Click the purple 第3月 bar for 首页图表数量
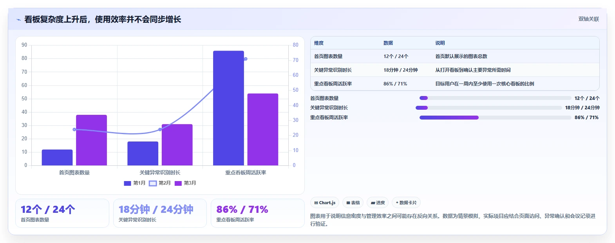This screenshot has height=243, width=615. [x=91, y=140]
